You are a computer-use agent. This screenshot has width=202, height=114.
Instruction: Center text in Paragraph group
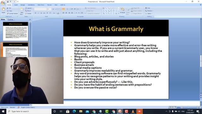(66, 13)
